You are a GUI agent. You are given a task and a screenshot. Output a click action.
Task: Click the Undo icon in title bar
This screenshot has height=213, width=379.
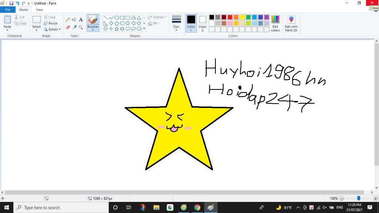click(17, 3)
